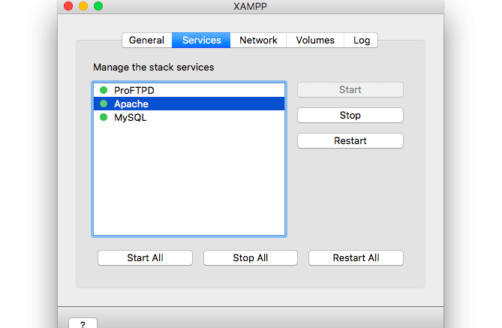
Task: Zoom XAMPP window with green button
Action: point(98,6)
